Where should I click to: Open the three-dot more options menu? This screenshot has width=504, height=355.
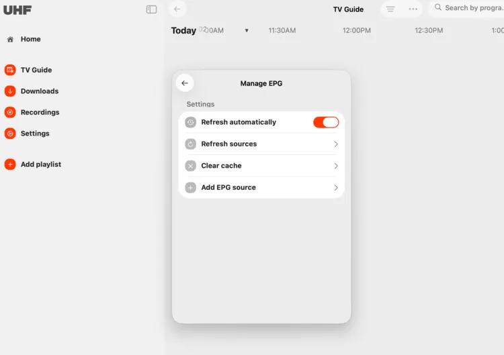[413, 9]
